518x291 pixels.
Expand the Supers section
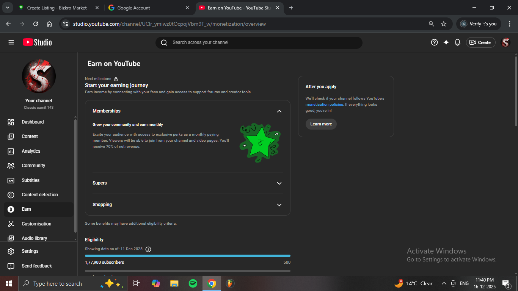pyautogui.click(x=279, y=183)
